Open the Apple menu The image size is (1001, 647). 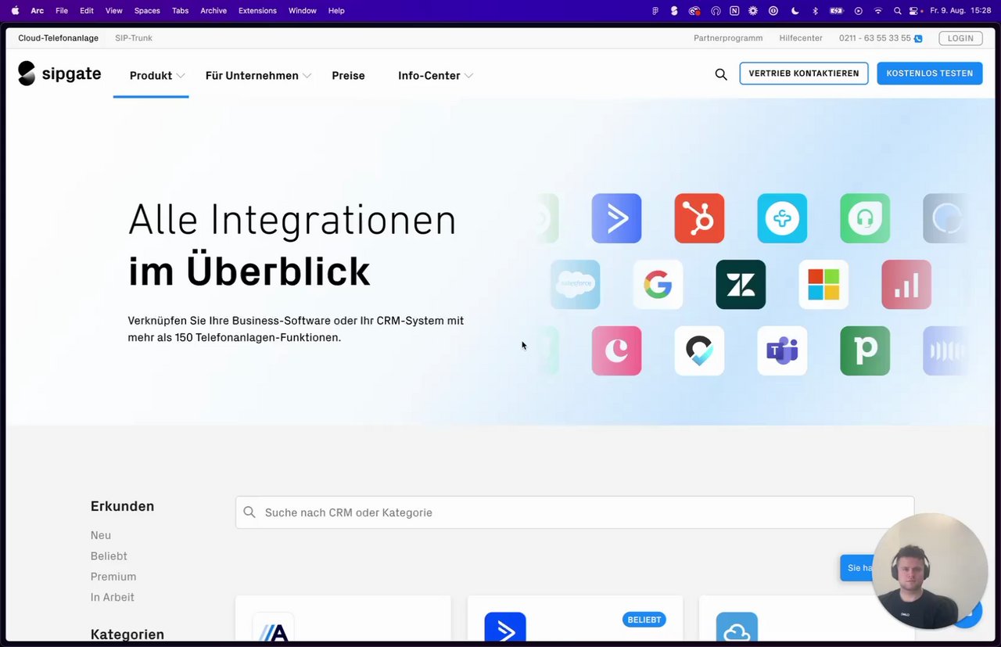pyautogui.click(x=15, y=11)
